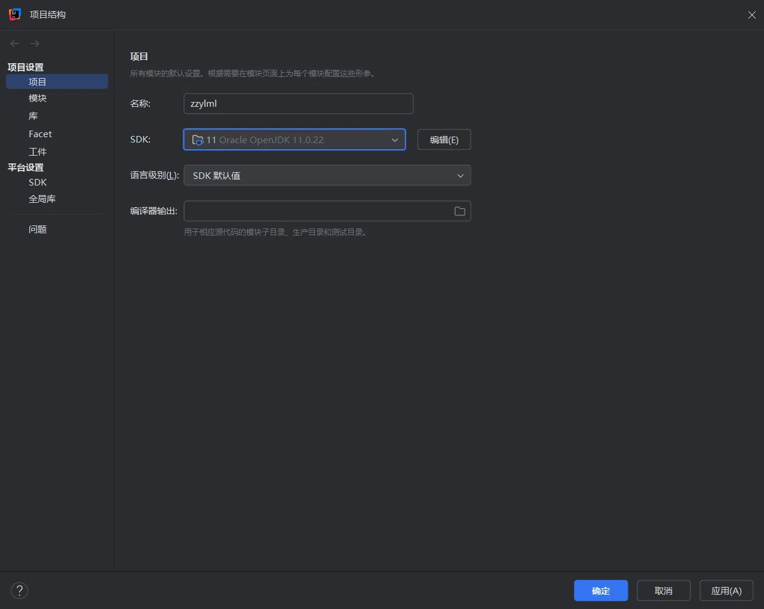Image resolution: width=764 pixels, height=609 pixels.
Task: Select Project in the settings sidebar
Action: 38,82
